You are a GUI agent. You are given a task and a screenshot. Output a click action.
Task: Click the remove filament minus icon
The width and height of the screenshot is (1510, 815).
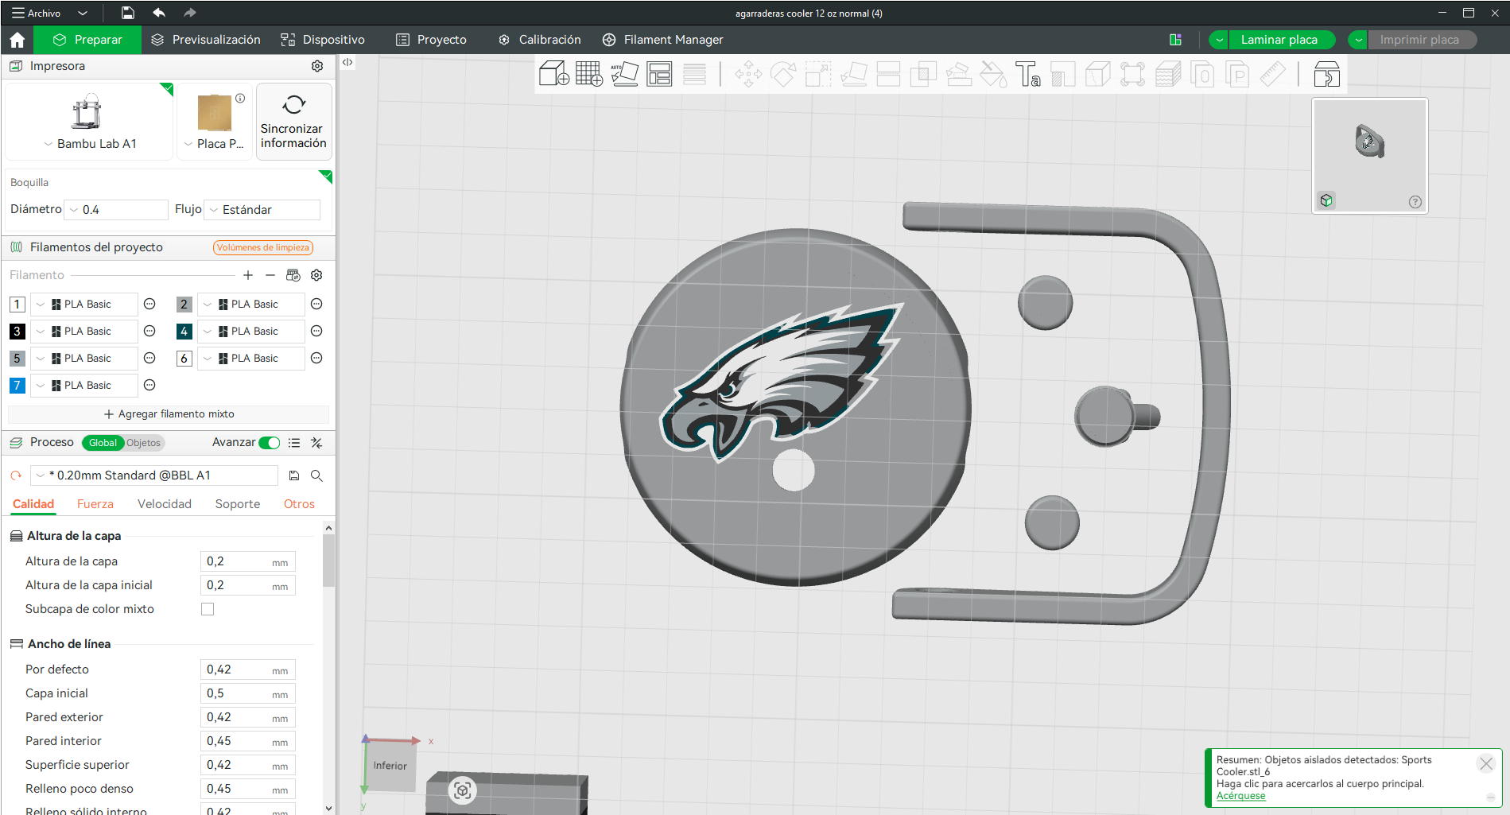click(x=270, y=275)
